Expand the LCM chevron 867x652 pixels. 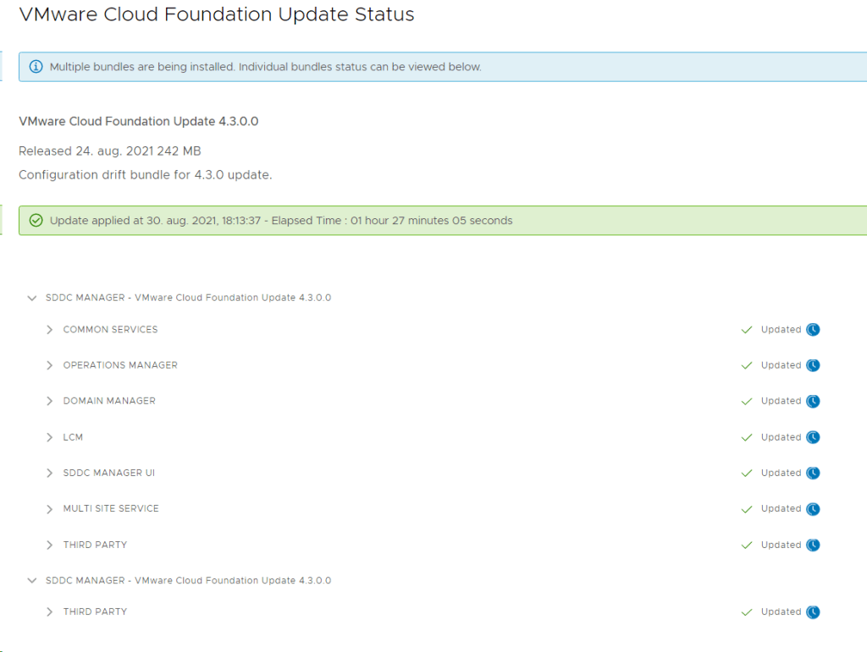(50, 437)
